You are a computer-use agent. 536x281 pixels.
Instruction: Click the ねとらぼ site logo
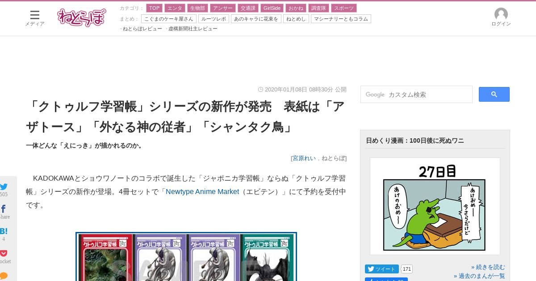coord(82,17)
